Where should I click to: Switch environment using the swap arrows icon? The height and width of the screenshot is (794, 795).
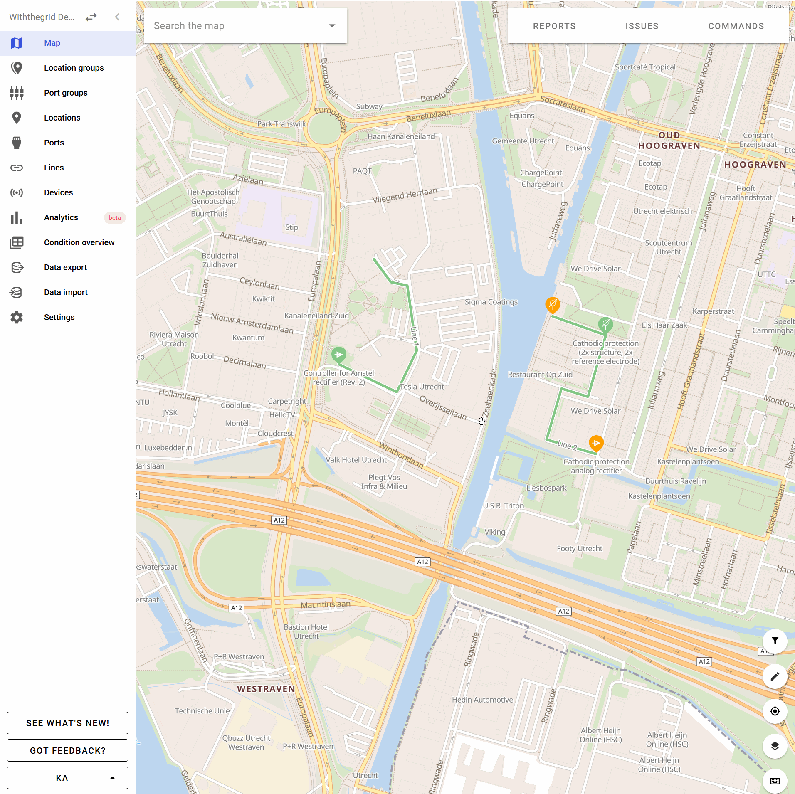pyautogui.click(x=91, y=17)
